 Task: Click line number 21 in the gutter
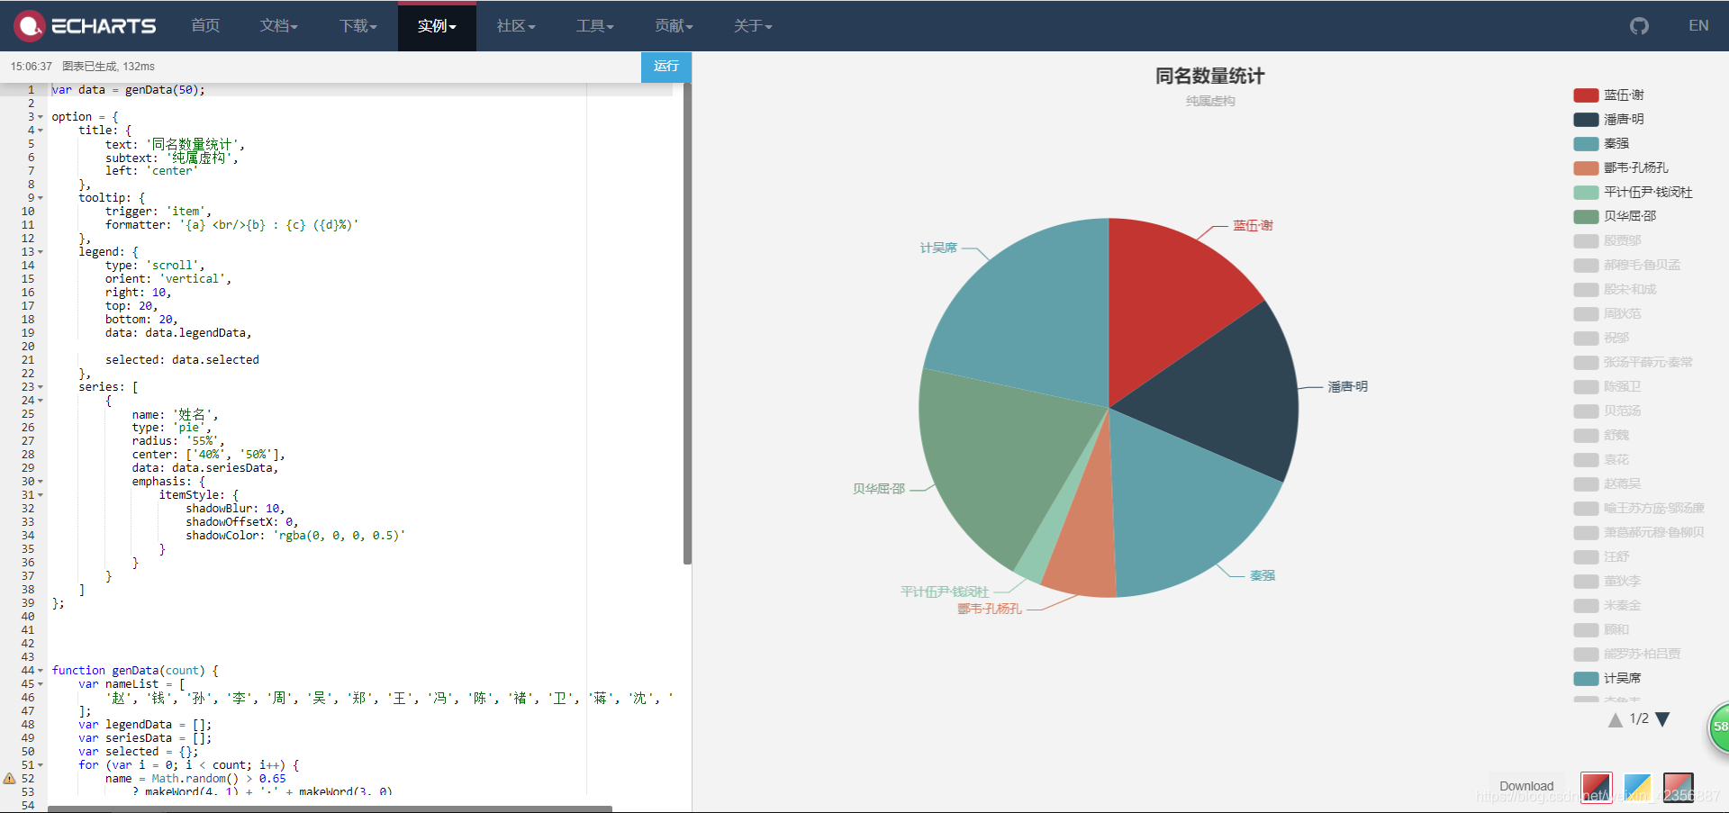(x=28, y=360)
